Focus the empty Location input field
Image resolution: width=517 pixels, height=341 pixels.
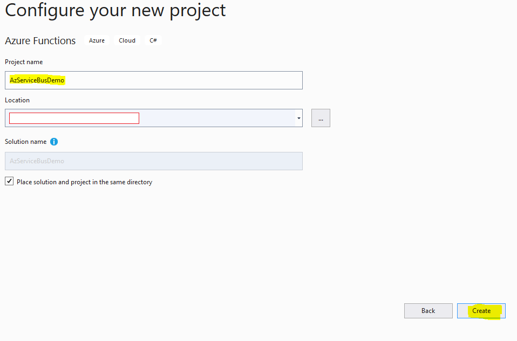[x=74, y=117]
